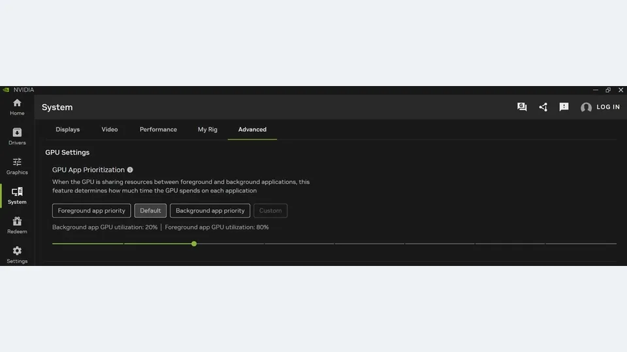Open the Drivers section
The width and height of the screenshot is (627, 352).
[x=17, y=136]
